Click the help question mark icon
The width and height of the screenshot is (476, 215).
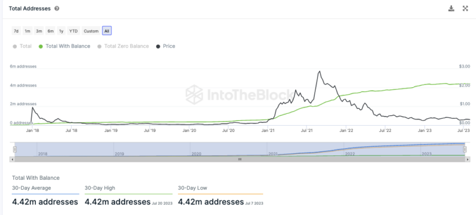click(57, 8)
